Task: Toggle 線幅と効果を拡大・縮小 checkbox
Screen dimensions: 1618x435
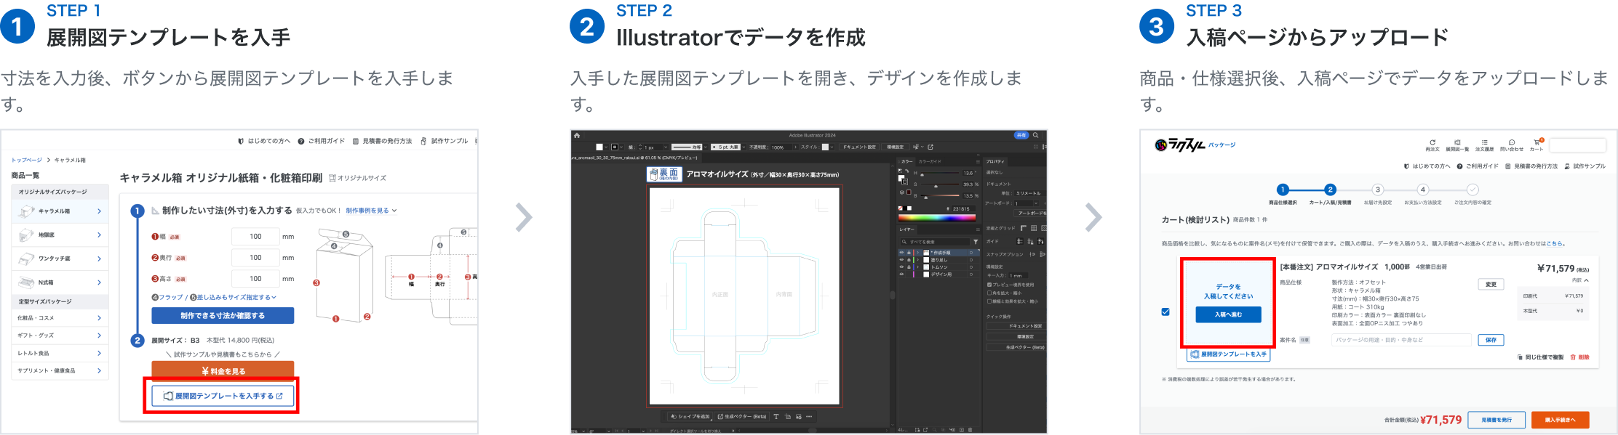Action: click(x=989, y=301)
